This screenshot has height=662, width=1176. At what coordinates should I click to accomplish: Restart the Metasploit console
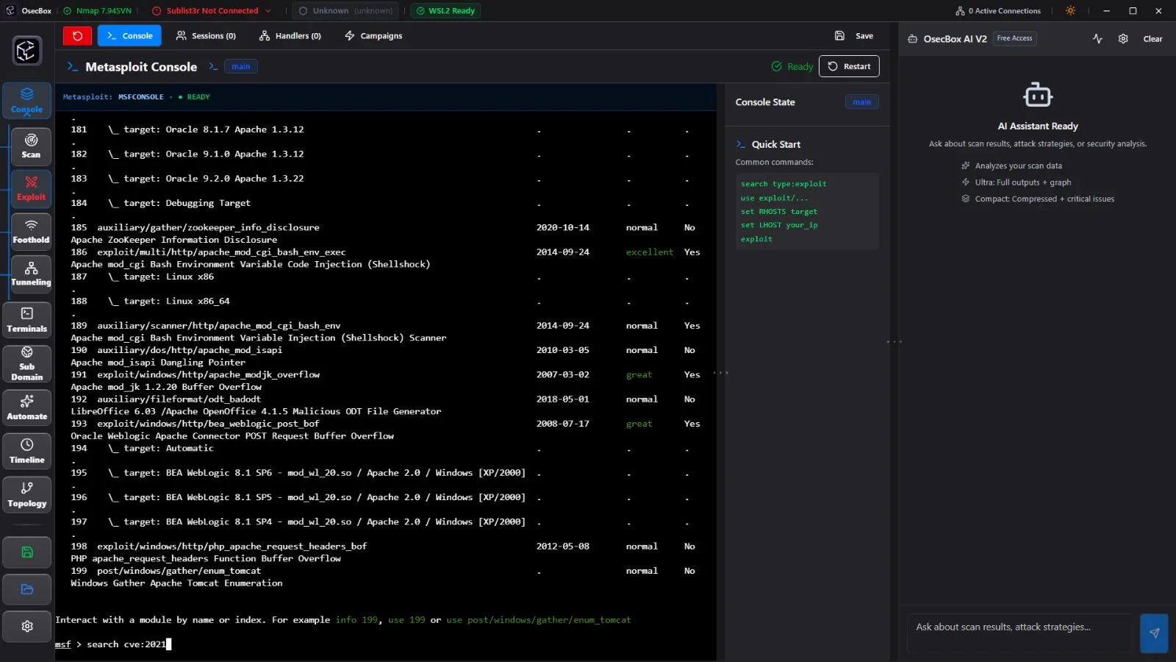click(849, 66)
